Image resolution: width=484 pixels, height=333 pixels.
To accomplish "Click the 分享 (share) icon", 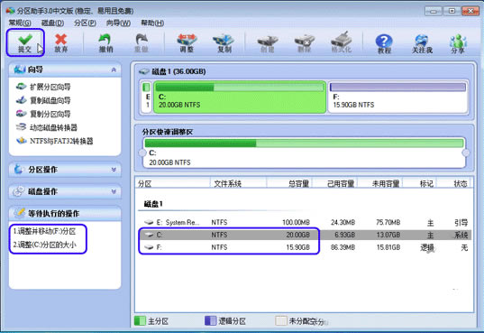I will click(x=458, y=41).
